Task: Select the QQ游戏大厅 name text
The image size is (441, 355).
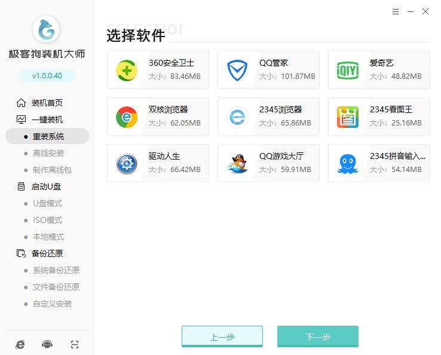Action: [281, 156]
